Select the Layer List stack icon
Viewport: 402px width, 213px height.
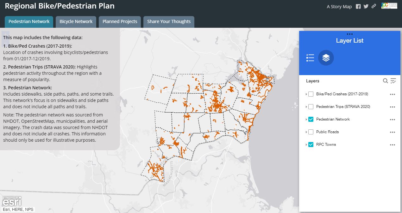[x=326, y=58]
